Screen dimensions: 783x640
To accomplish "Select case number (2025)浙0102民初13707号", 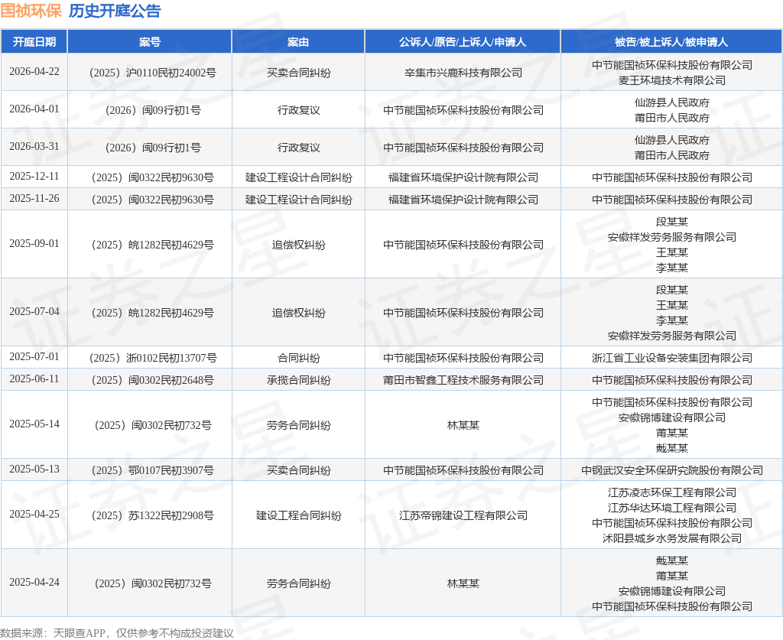I will (x=152, y=358).
